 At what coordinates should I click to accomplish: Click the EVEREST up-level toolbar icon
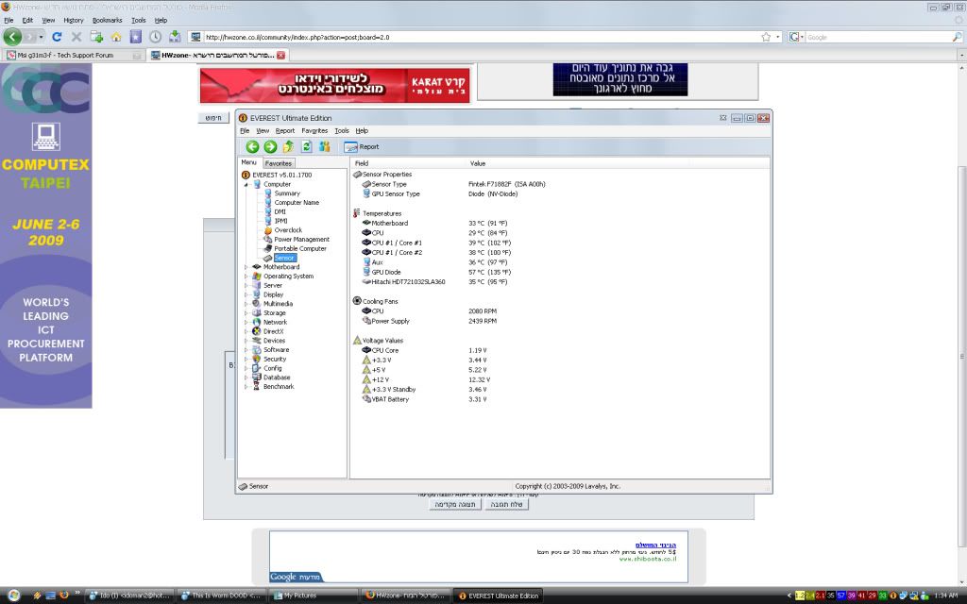[288, 146]
